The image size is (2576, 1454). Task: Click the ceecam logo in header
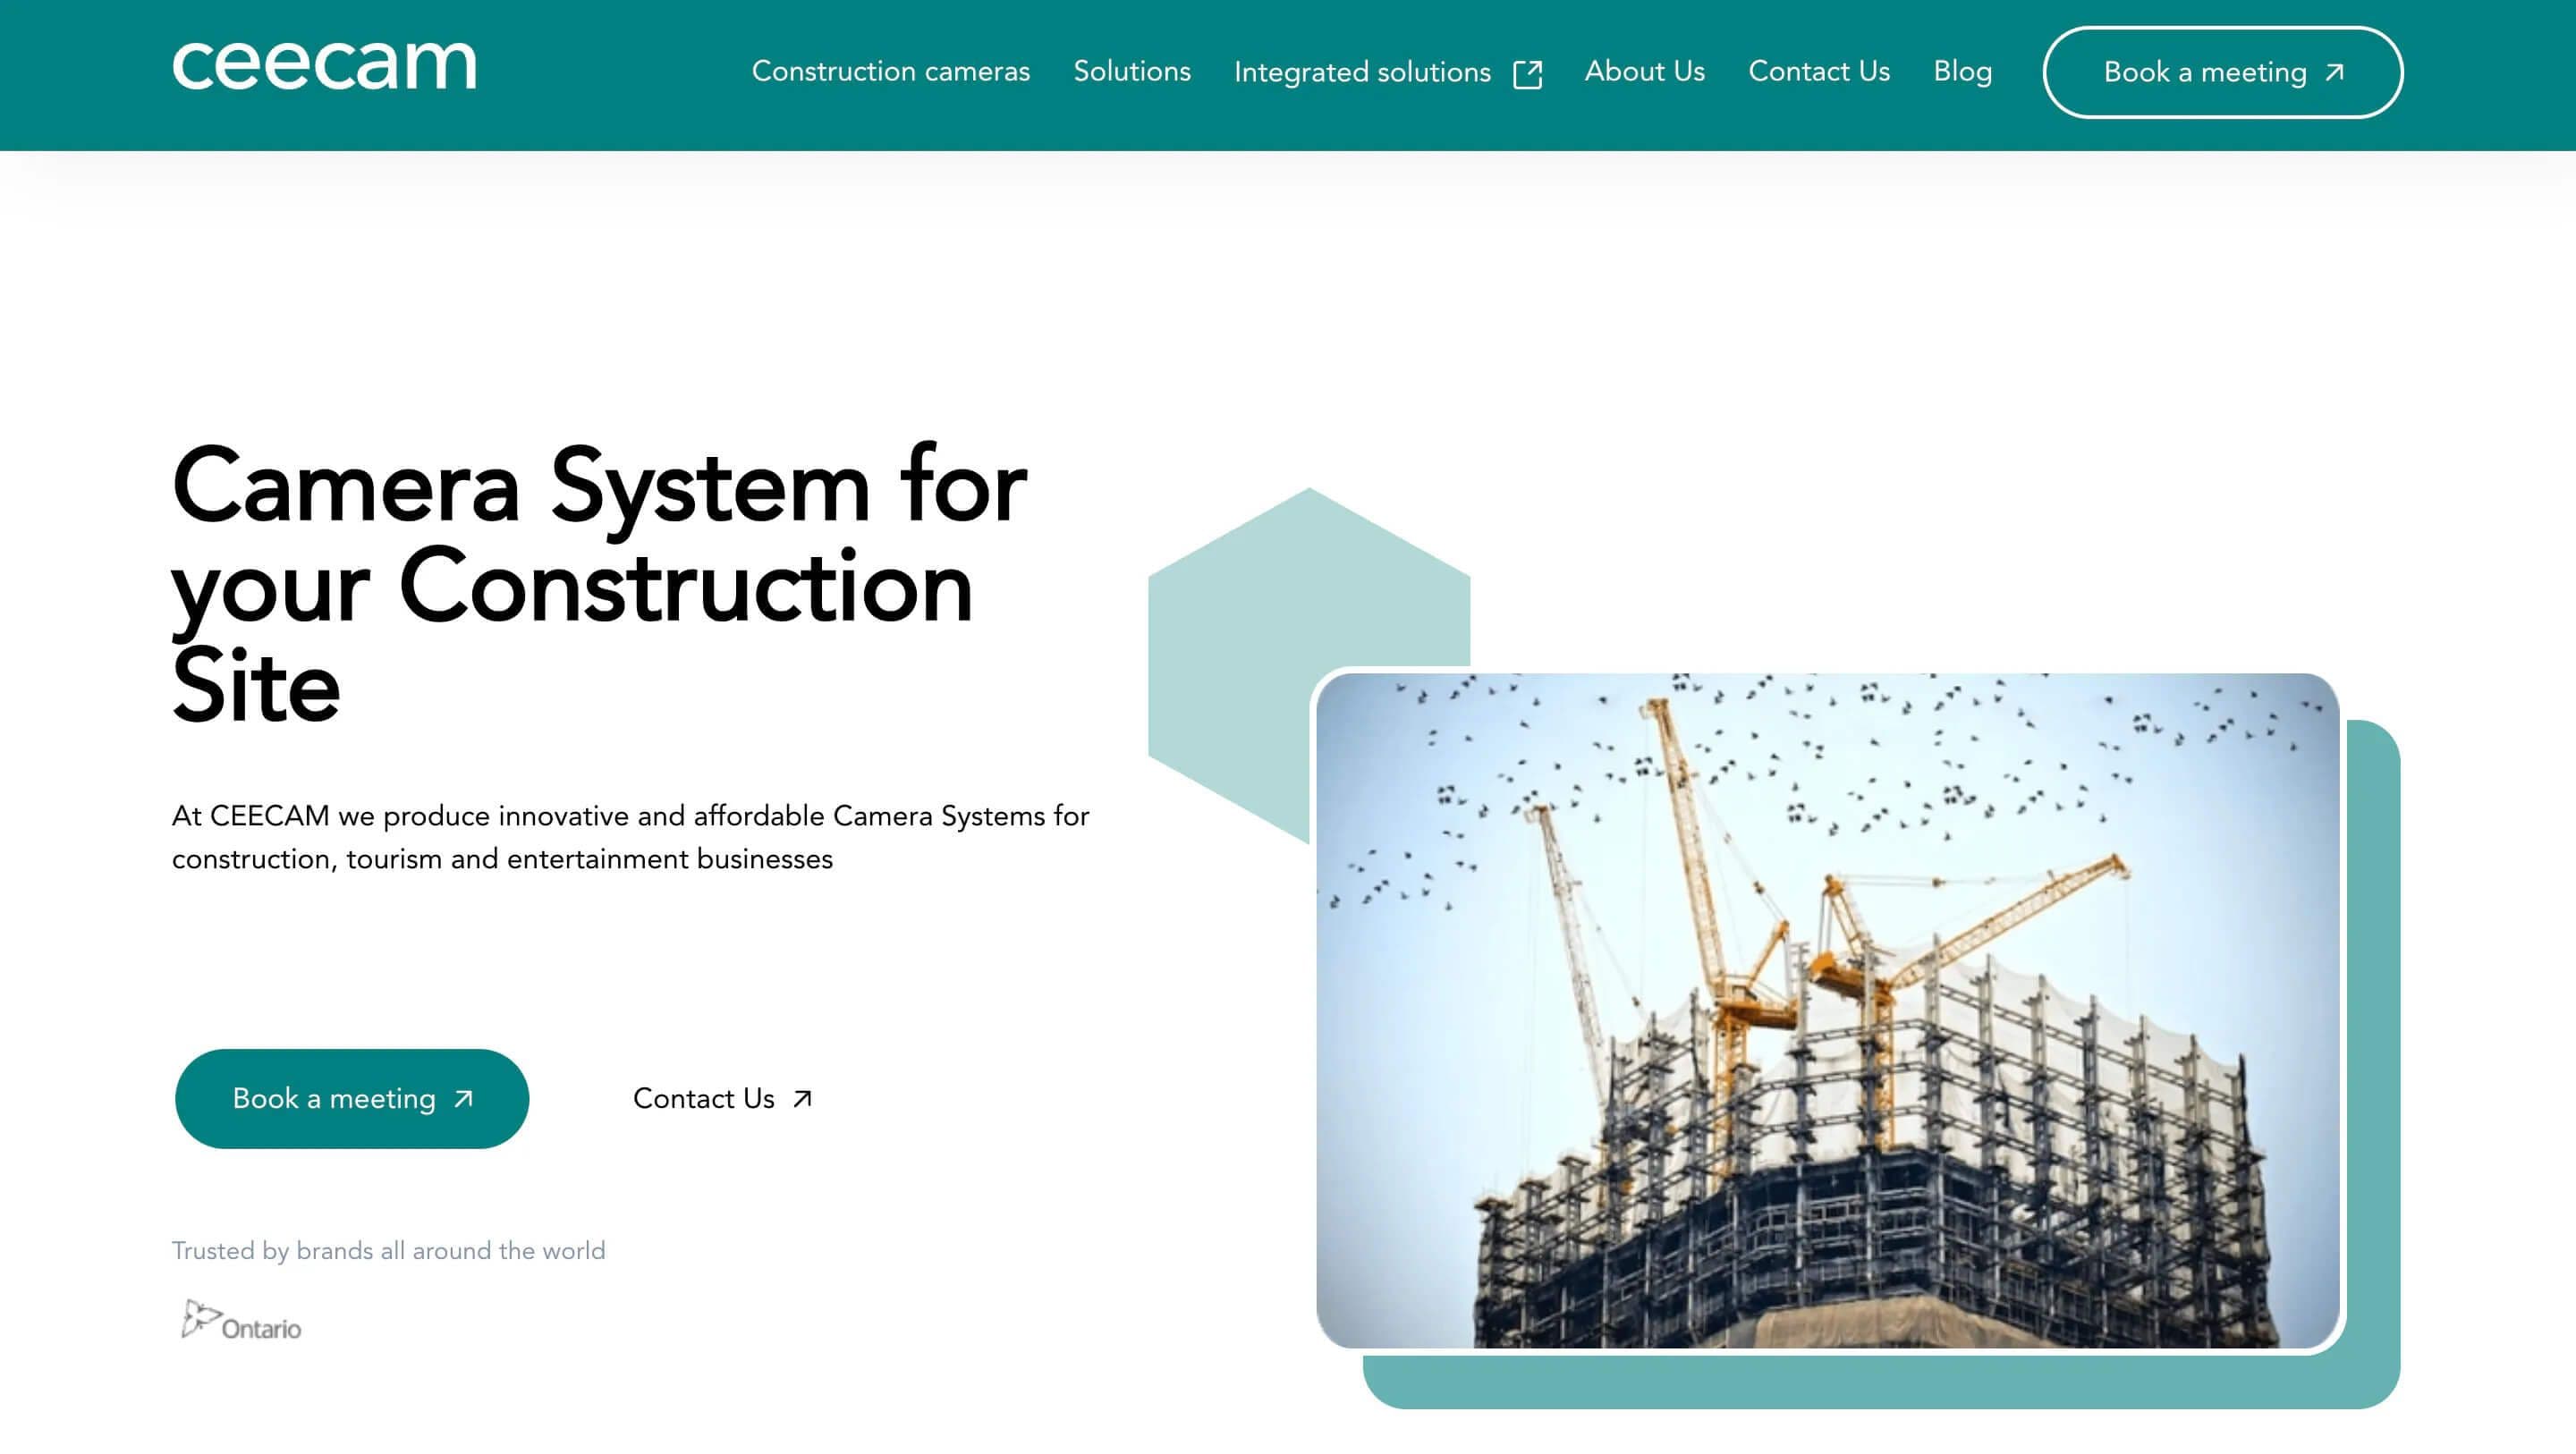324,65
